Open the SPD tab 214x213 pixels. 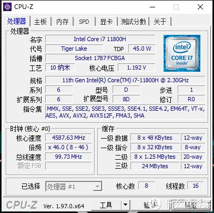coord(84,22)
